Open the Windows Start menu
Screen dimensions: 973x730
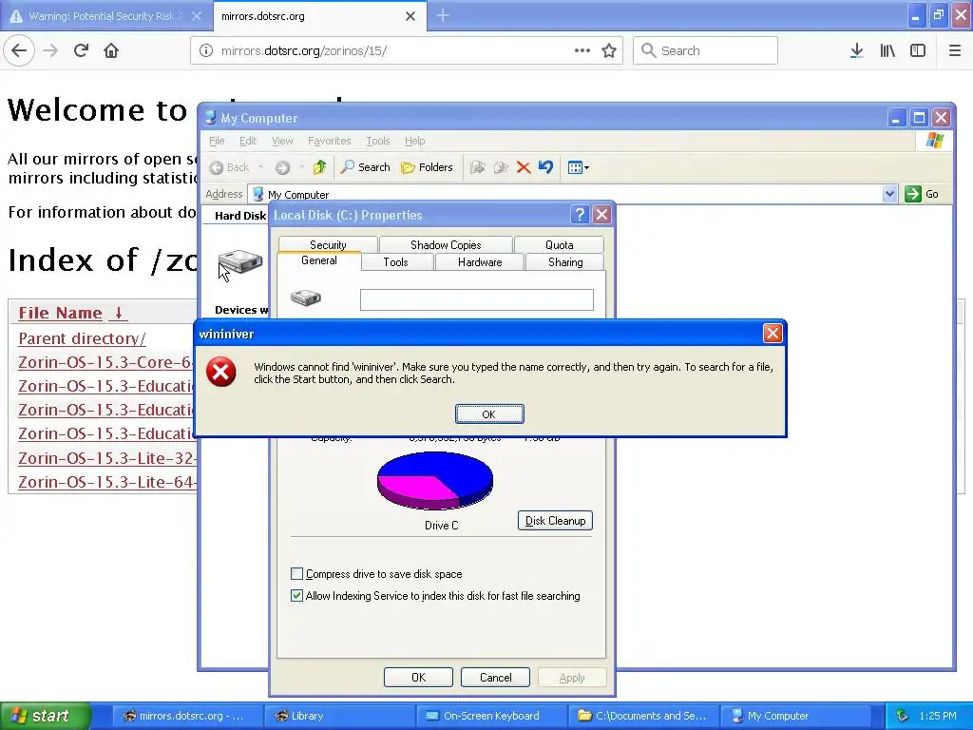pos(45,716)
